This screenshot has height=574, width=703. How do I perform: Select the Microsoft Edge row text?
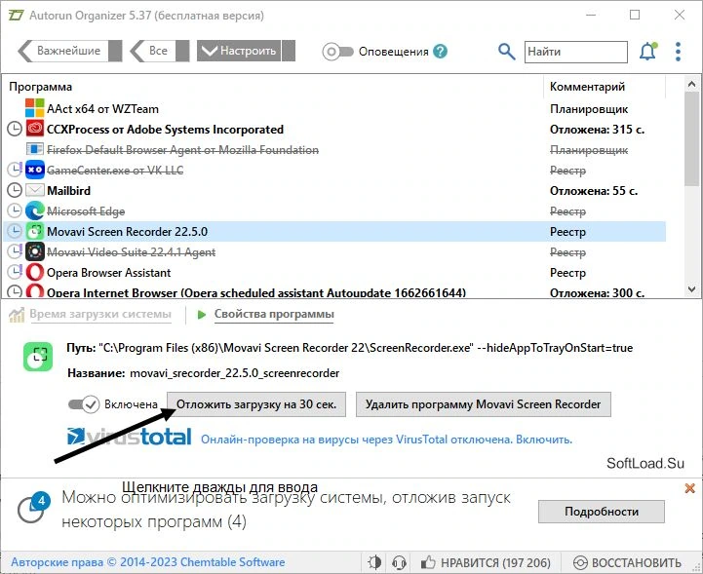86,211
